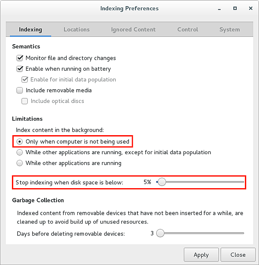Open the Ignored Content tab
Screen dimensions: 259x265
click(x=133, y=30)
